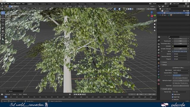Collapse the Collection tree in outliner
190x107 pixels.
click(160, 11)
